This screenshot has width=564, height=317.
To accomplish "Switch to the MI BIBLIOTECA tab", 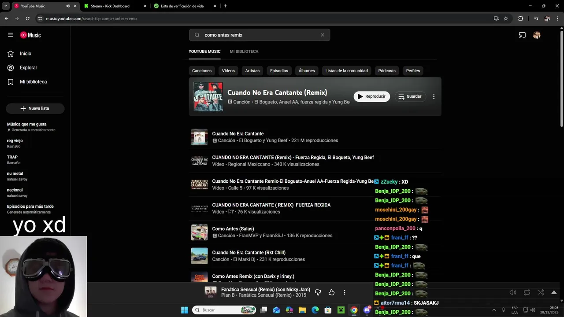I will pos(244,52).
